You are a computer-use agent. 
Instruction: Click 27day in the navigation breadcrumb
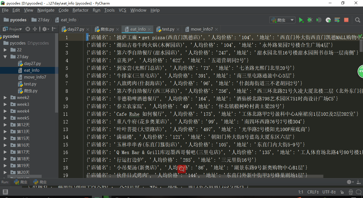[41, 20]
